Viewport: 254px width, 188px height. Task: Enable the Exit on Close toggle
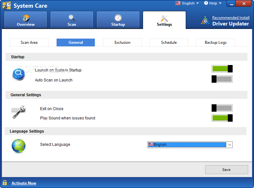(x=222, y=108)
